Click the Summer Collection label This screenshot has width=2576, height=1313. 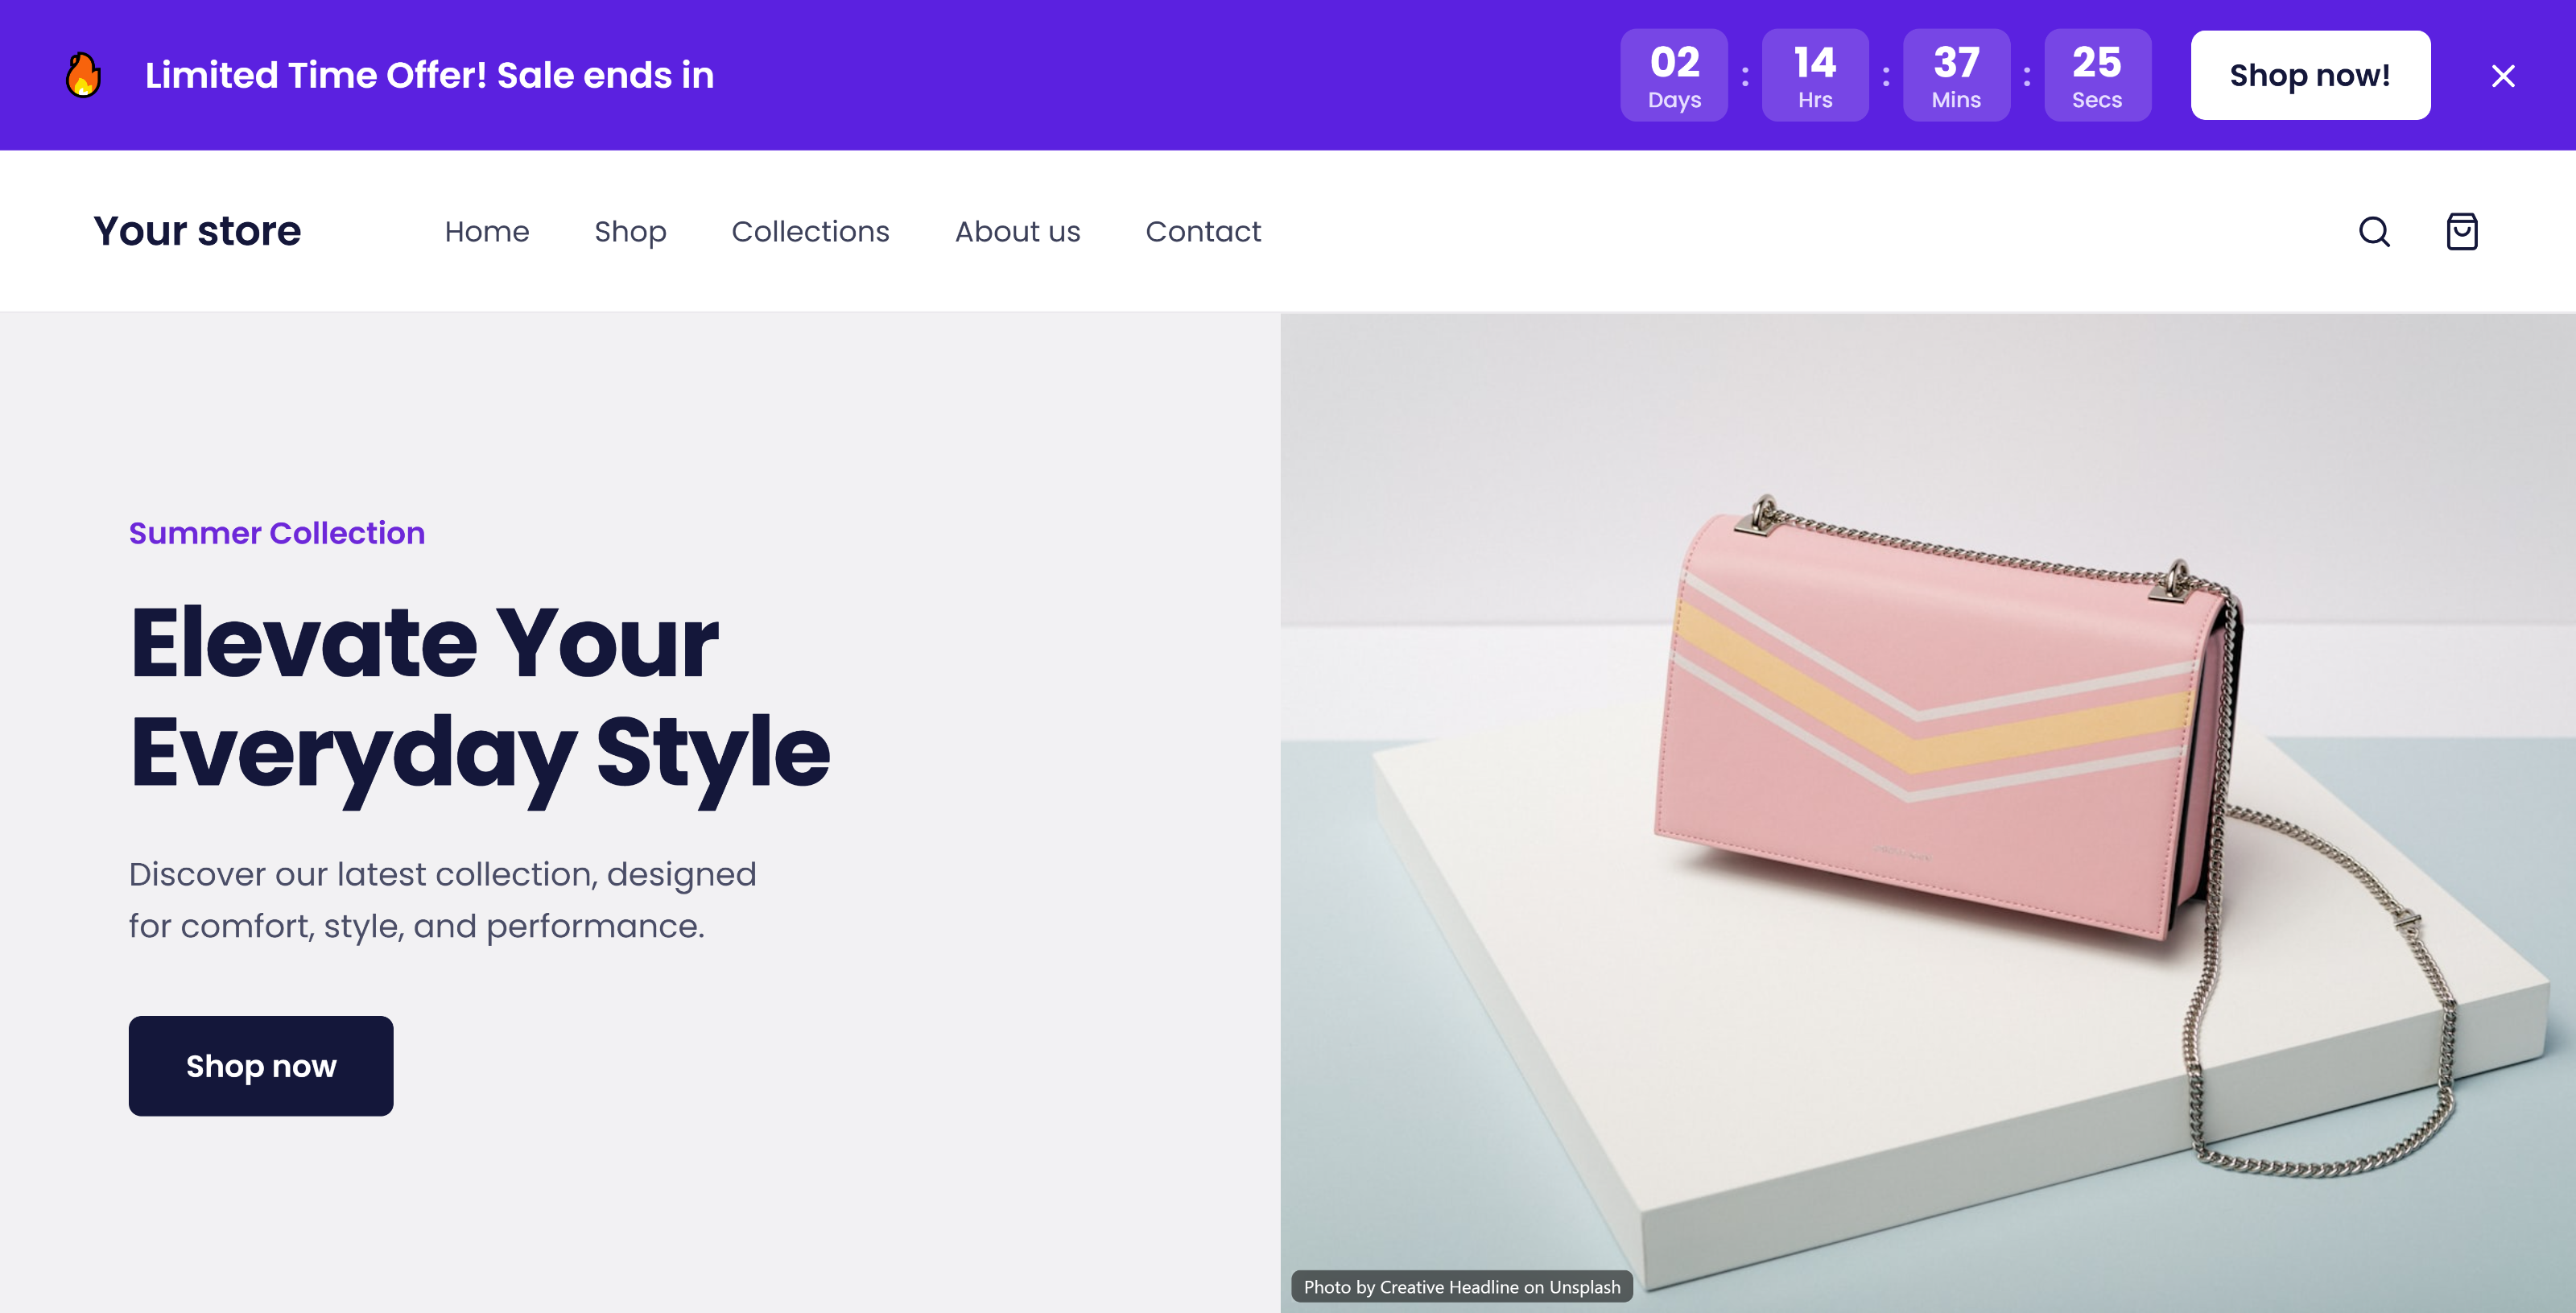point(277,533)
